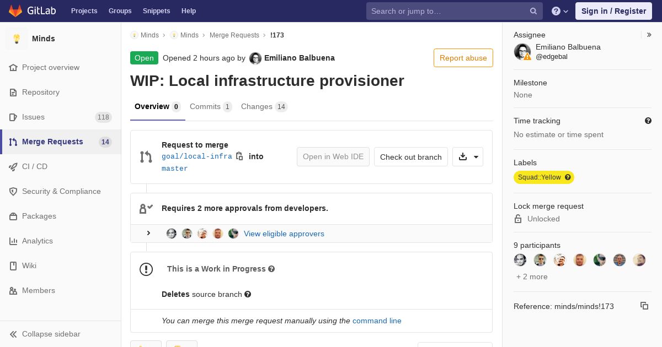Viewport: 662px width, 347px height.
Task: Open goal/local-infra branch link
Action: click(197, 156)
